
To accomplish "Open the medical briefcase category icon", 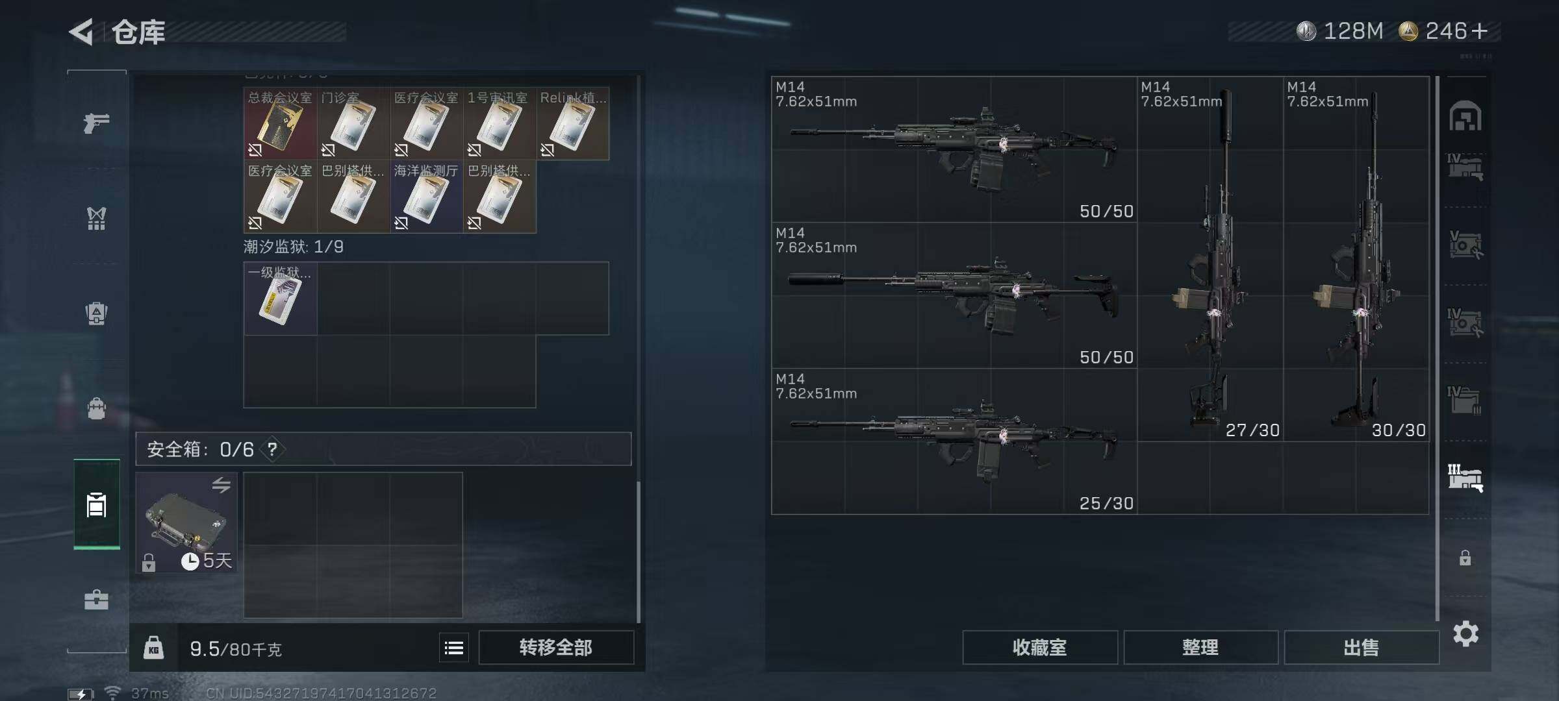I will coord(96,599).
